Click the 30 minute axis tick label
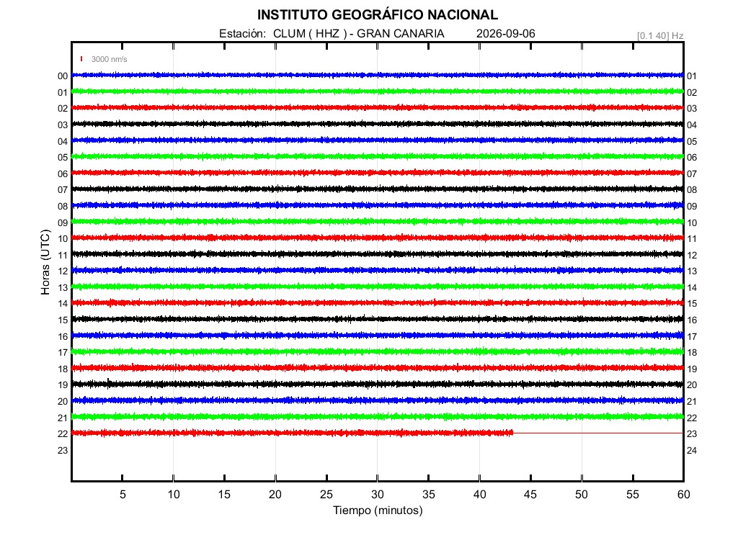 coord(378,494)
